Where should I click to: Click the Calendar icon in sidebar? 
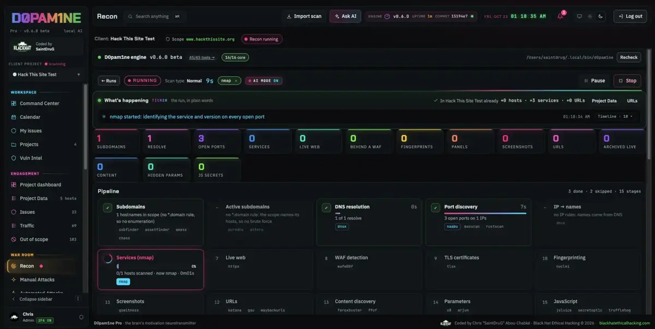click(x=14, y=117)
